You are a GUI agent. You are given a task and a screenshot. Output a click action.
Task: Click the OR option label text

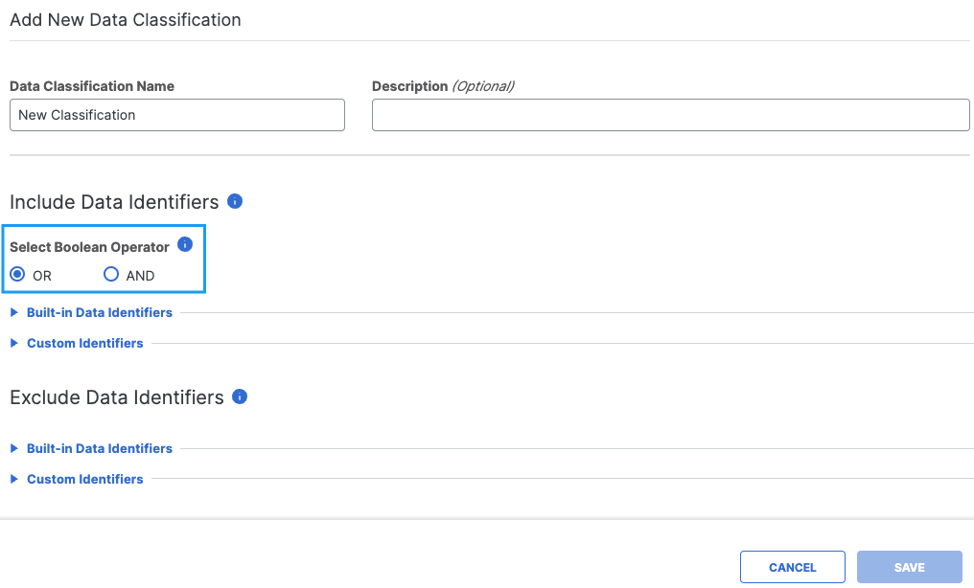[x=42, y=276]
